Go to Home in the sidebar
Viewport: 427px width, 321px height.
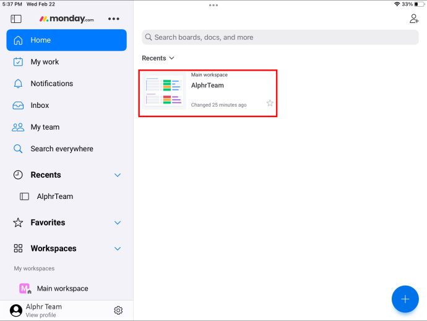[66, 40]
